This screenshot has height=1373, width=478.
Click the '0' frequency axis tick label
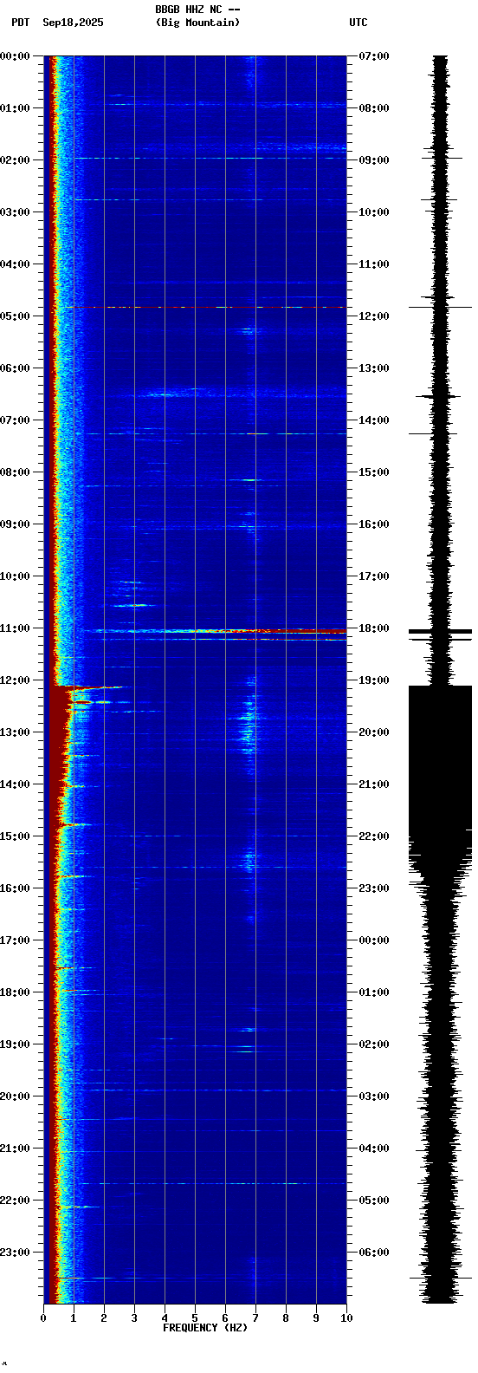tap(43, 1318)
